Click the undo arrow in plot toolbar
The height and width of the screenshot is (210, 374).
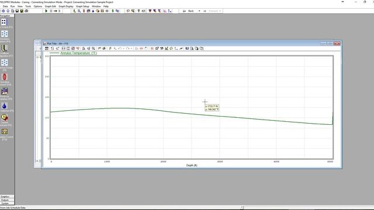coord(120,48)
